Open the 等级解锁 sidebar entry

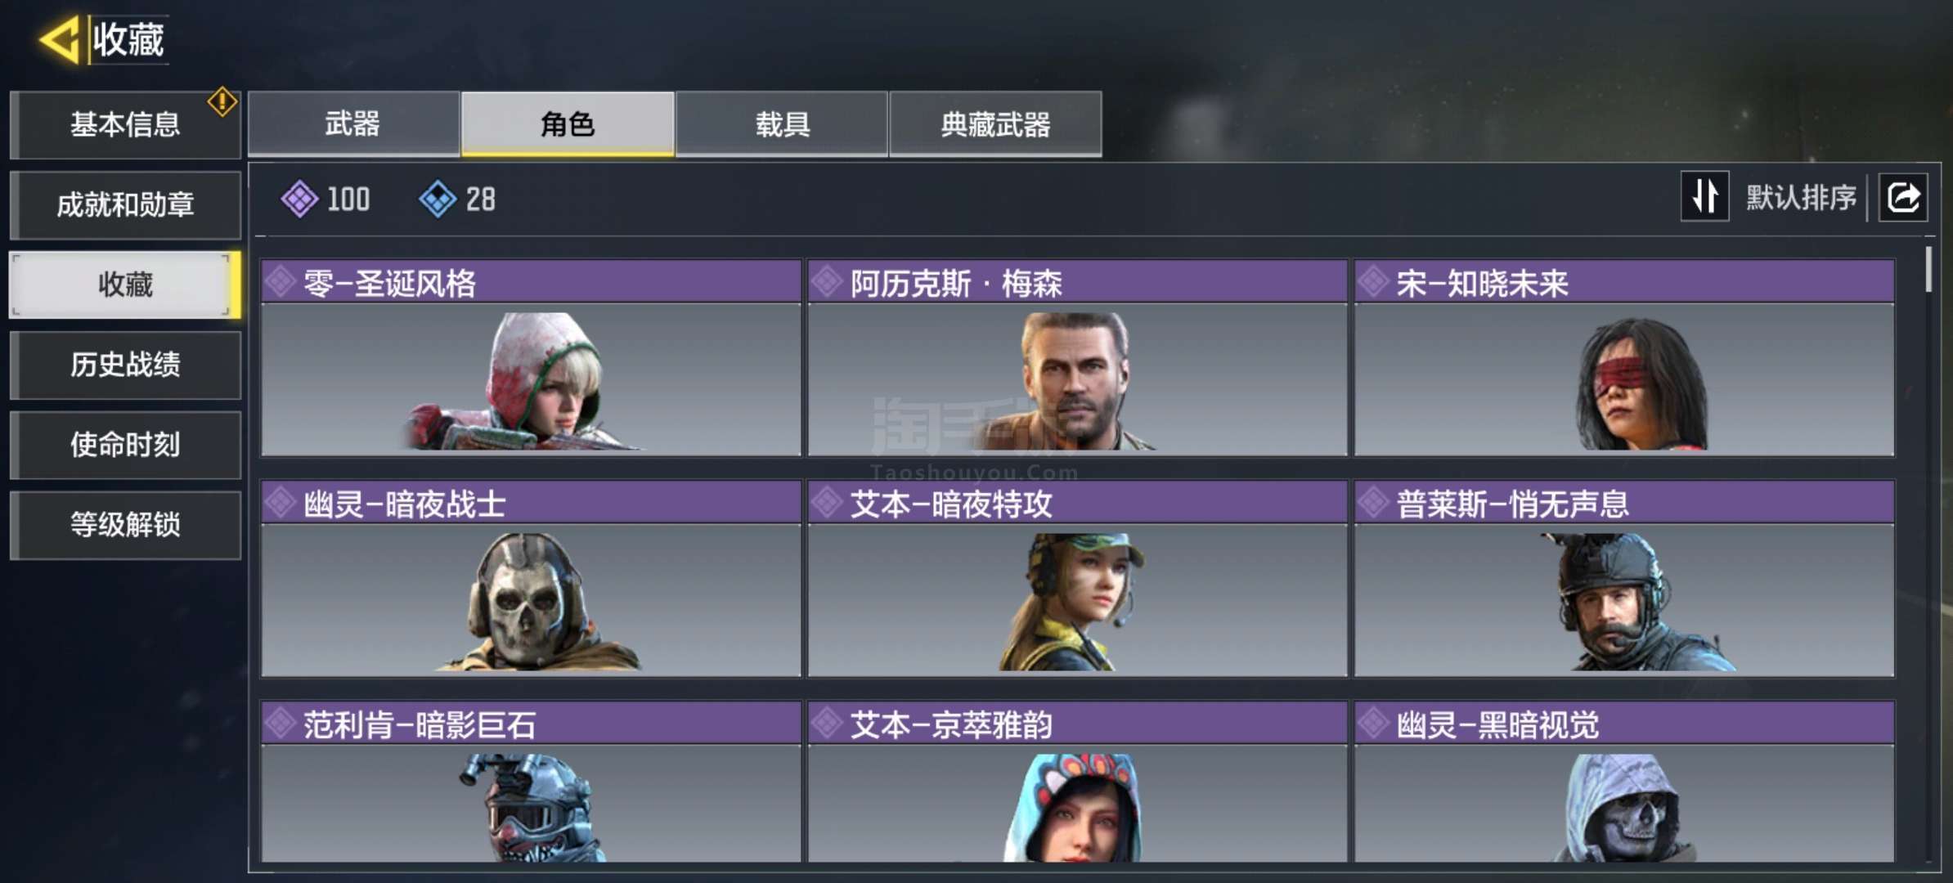125,525
